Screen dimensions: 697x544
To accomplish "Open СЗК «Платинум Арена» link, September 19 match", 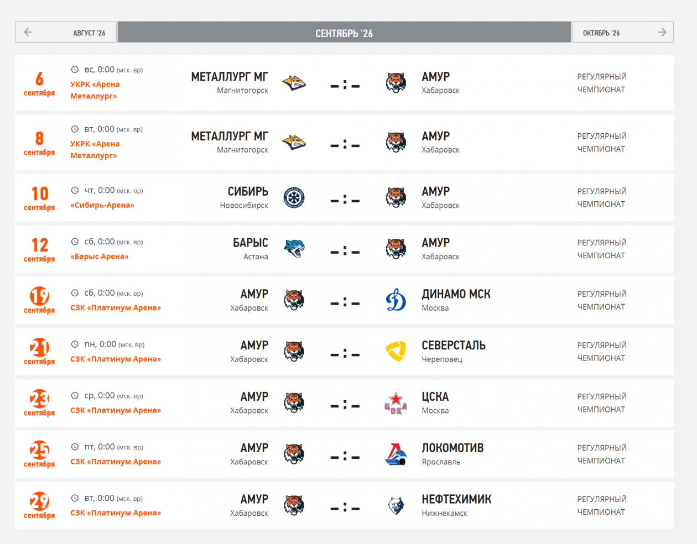I will tap(116, 308).
